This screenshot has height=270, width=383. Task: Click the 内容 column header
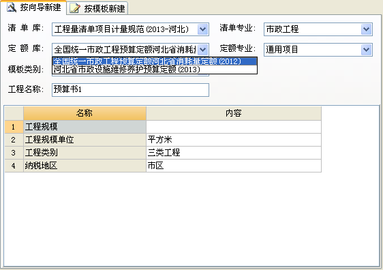(x=234, y=113)
